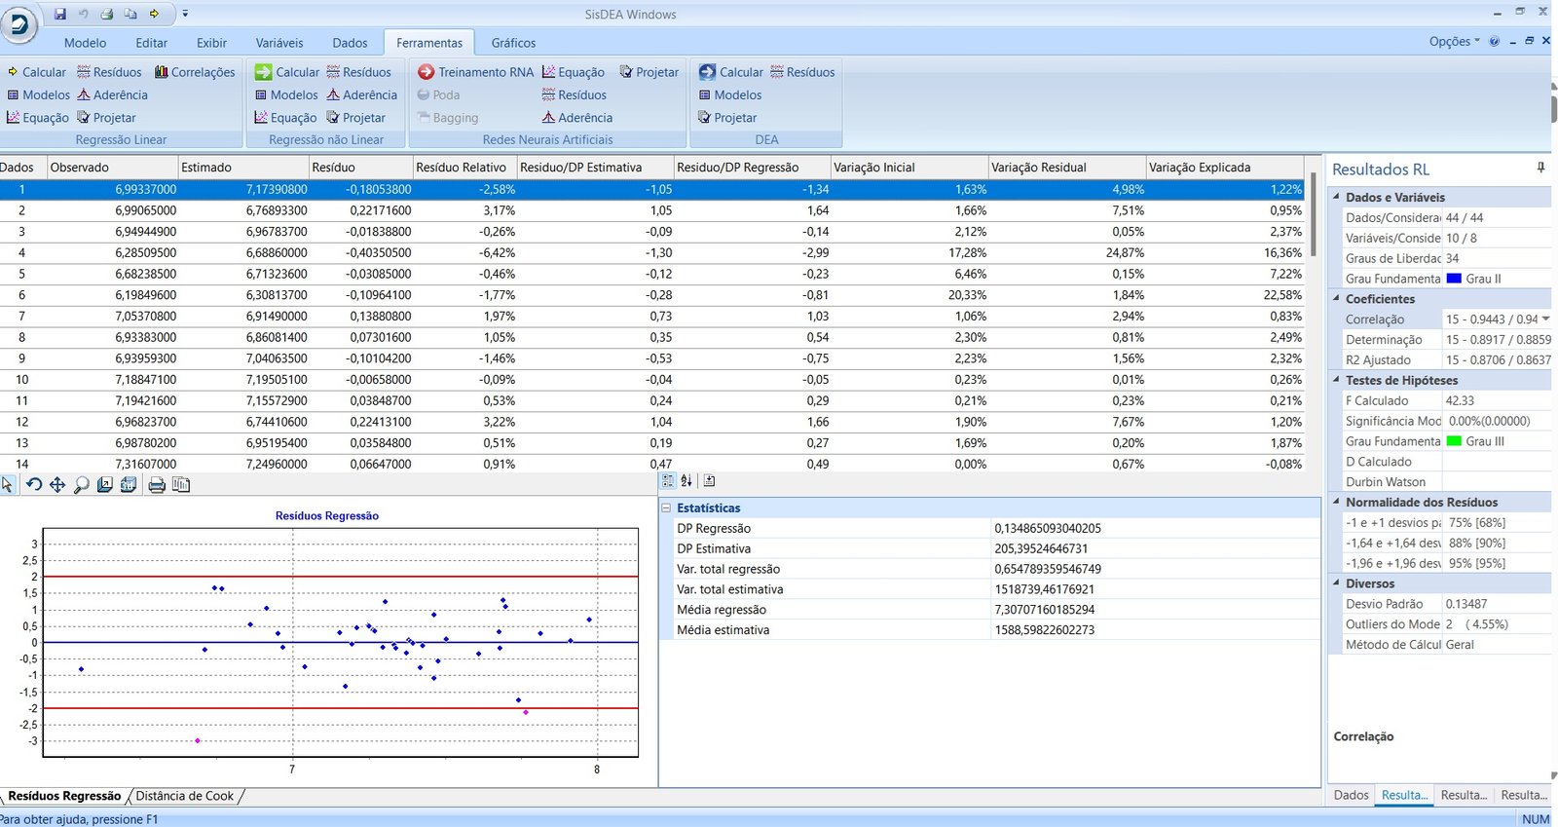Image resolution: width=1558 pixels, height=827 pixels.
Task: Click the blue Grau II color swatch
Action: (x=1454, y=279)
